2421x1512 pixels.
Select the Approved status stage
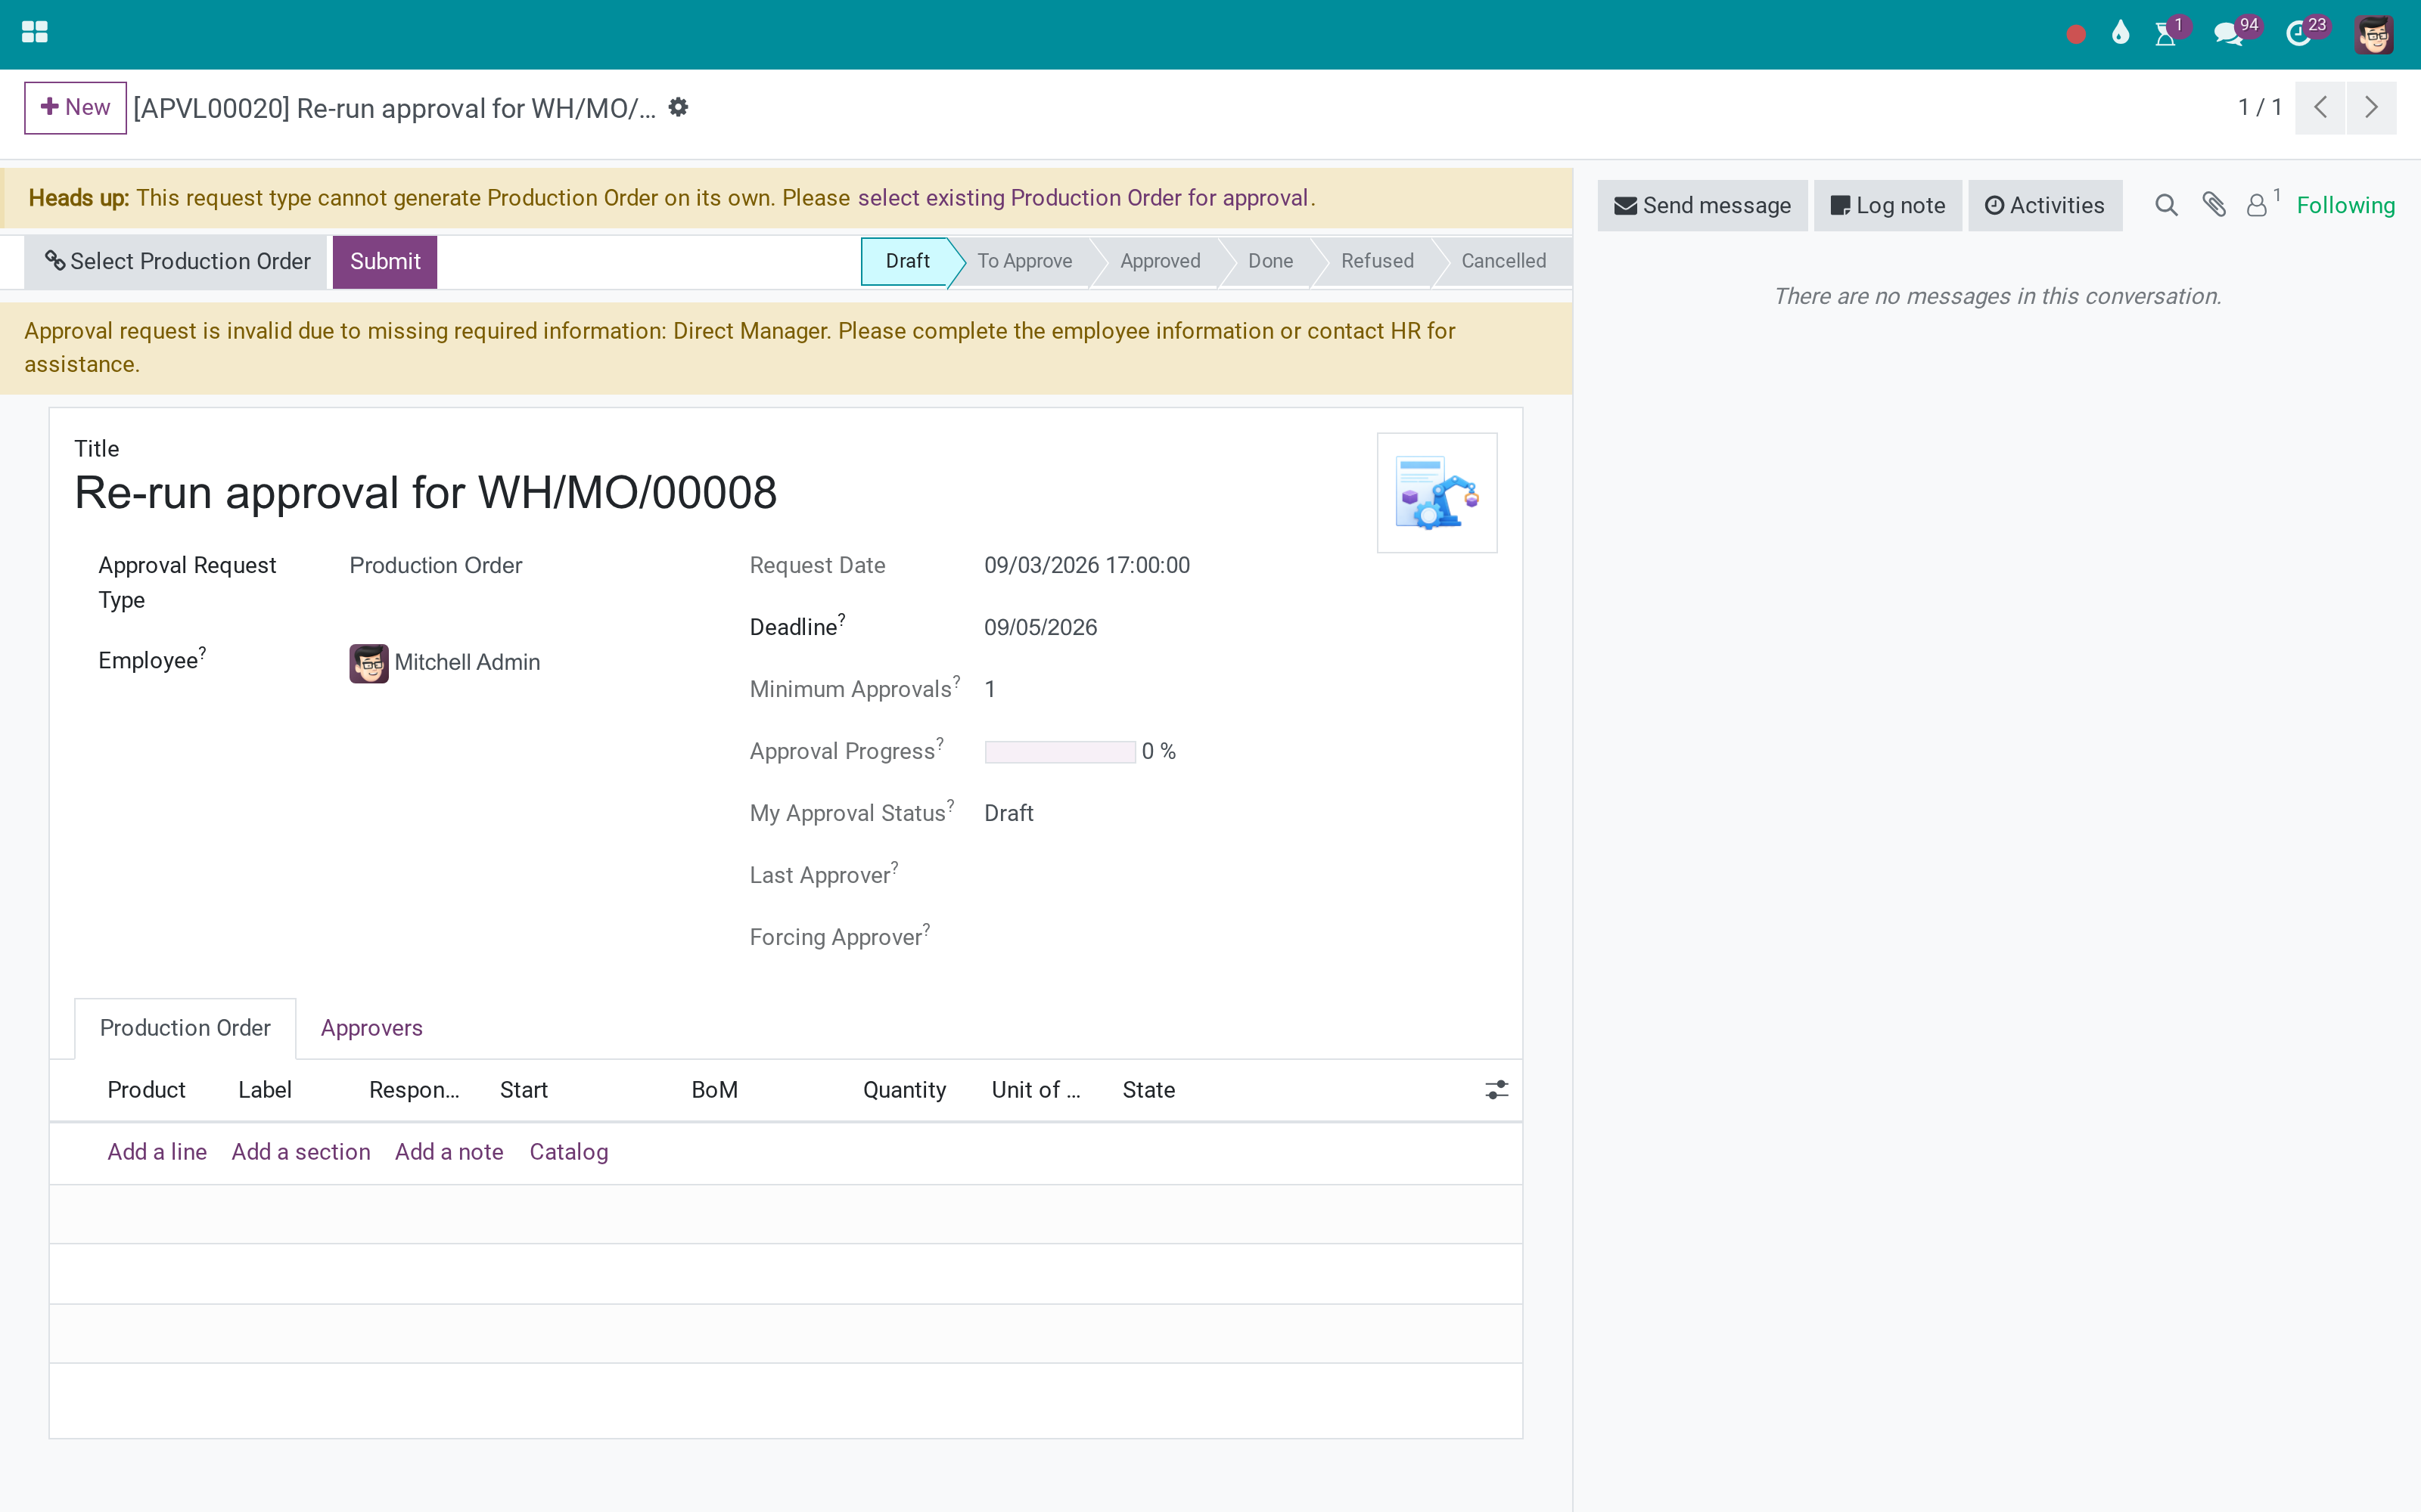click(x=1160, y=261)
